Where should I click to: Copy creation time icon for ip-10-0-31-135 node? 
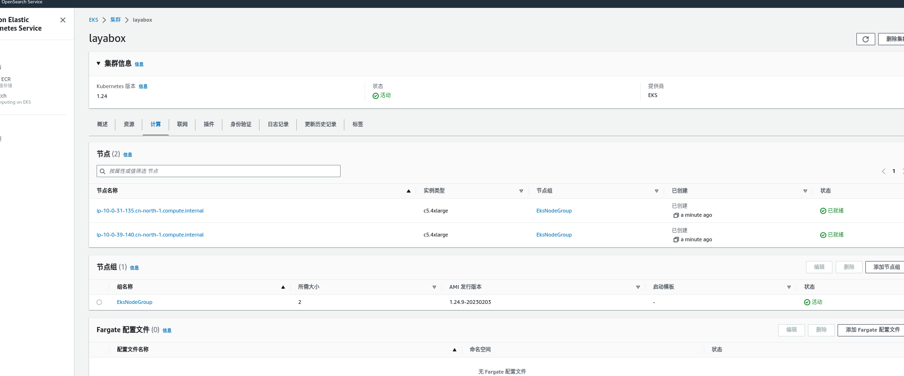(676, 215)
